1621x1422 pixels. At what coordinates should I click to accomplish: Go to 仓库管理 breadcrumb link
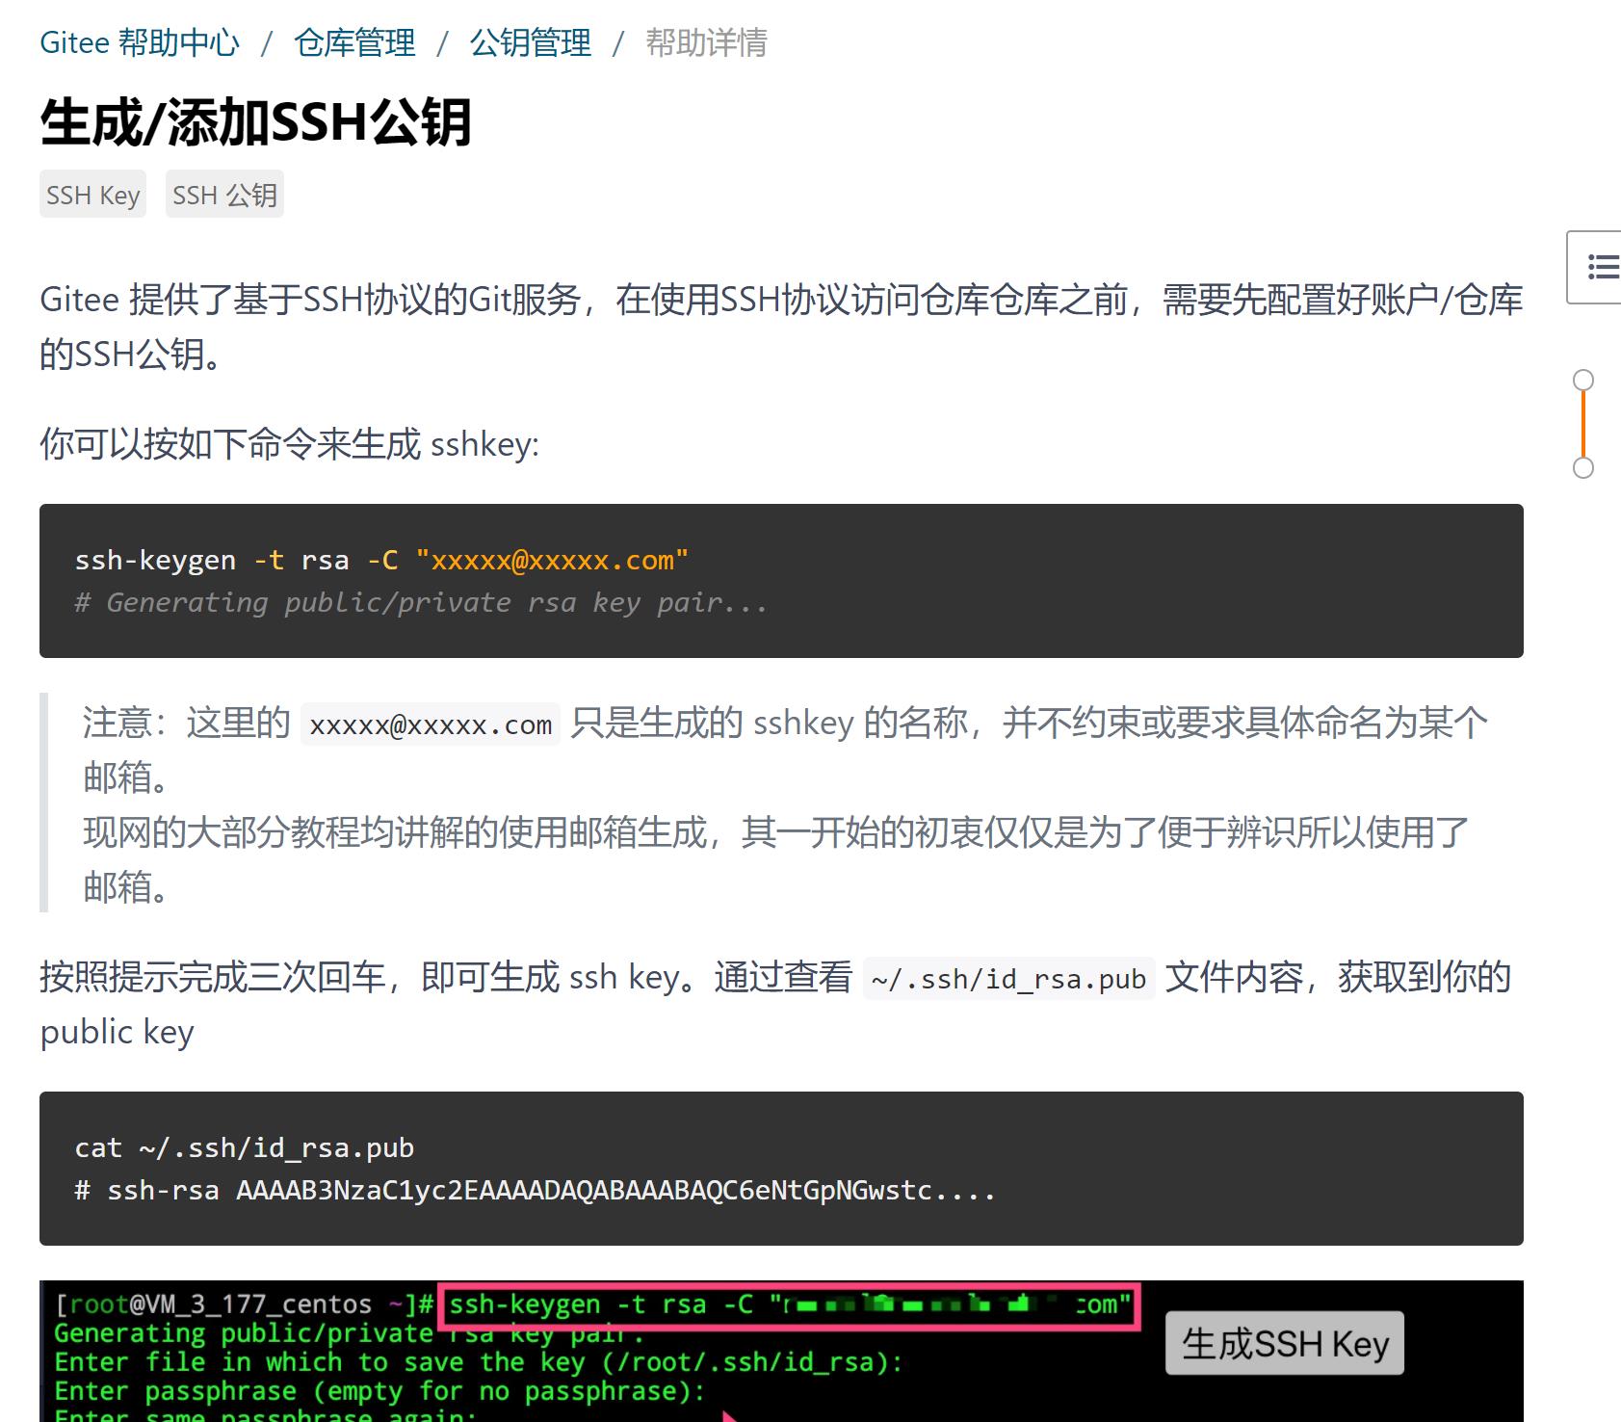tap(354, 43)
